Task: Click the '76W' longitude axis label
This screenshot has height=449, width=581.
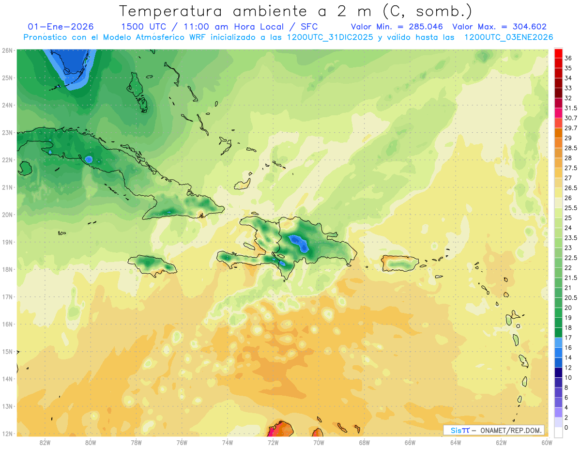Action: (x=182, y=443)
